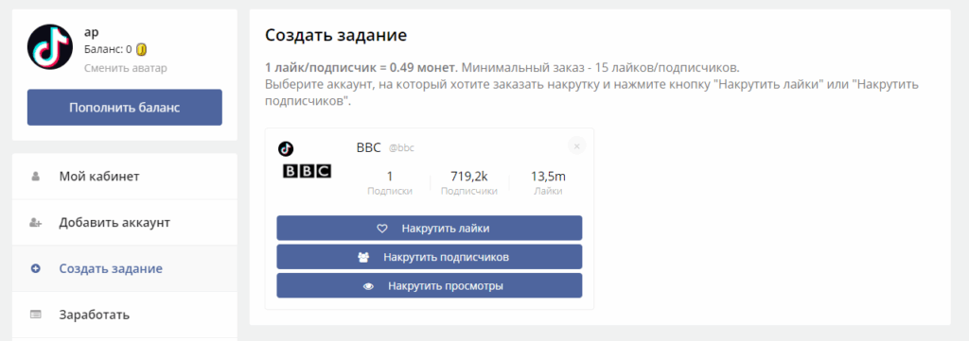Open the Заработать menu item

click(124, 315)
